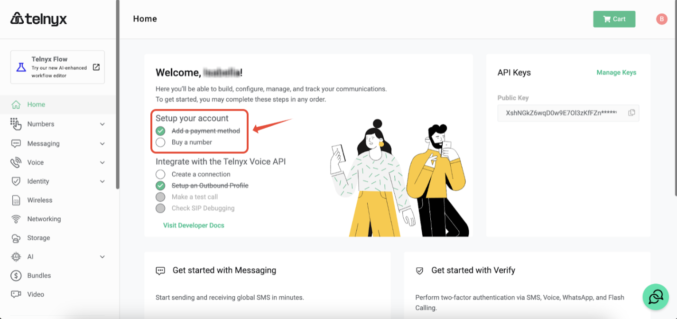Open user avatar B menu

tap(661, 19)
